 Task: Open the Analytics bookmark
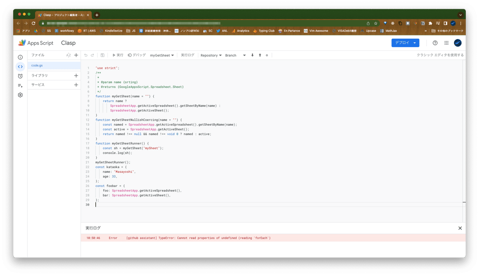pos(240,31)
